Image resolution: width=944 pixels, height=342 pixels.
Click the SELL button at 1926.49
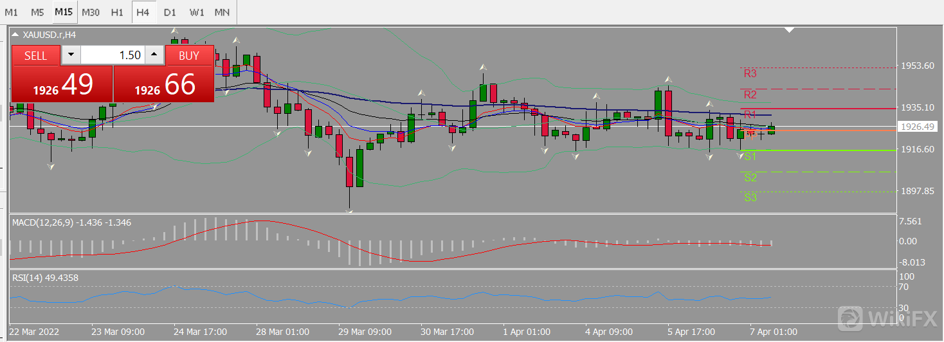click(62, 83)
